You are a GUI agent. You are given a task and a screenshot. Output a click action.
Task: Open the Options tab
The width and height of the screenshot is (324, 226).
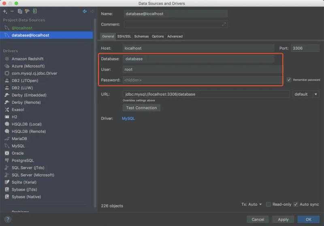tap(158, 36)
